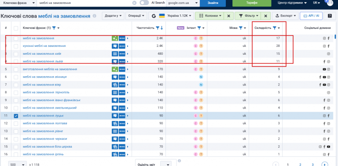Click the filter icon in Інтент column

199,28
